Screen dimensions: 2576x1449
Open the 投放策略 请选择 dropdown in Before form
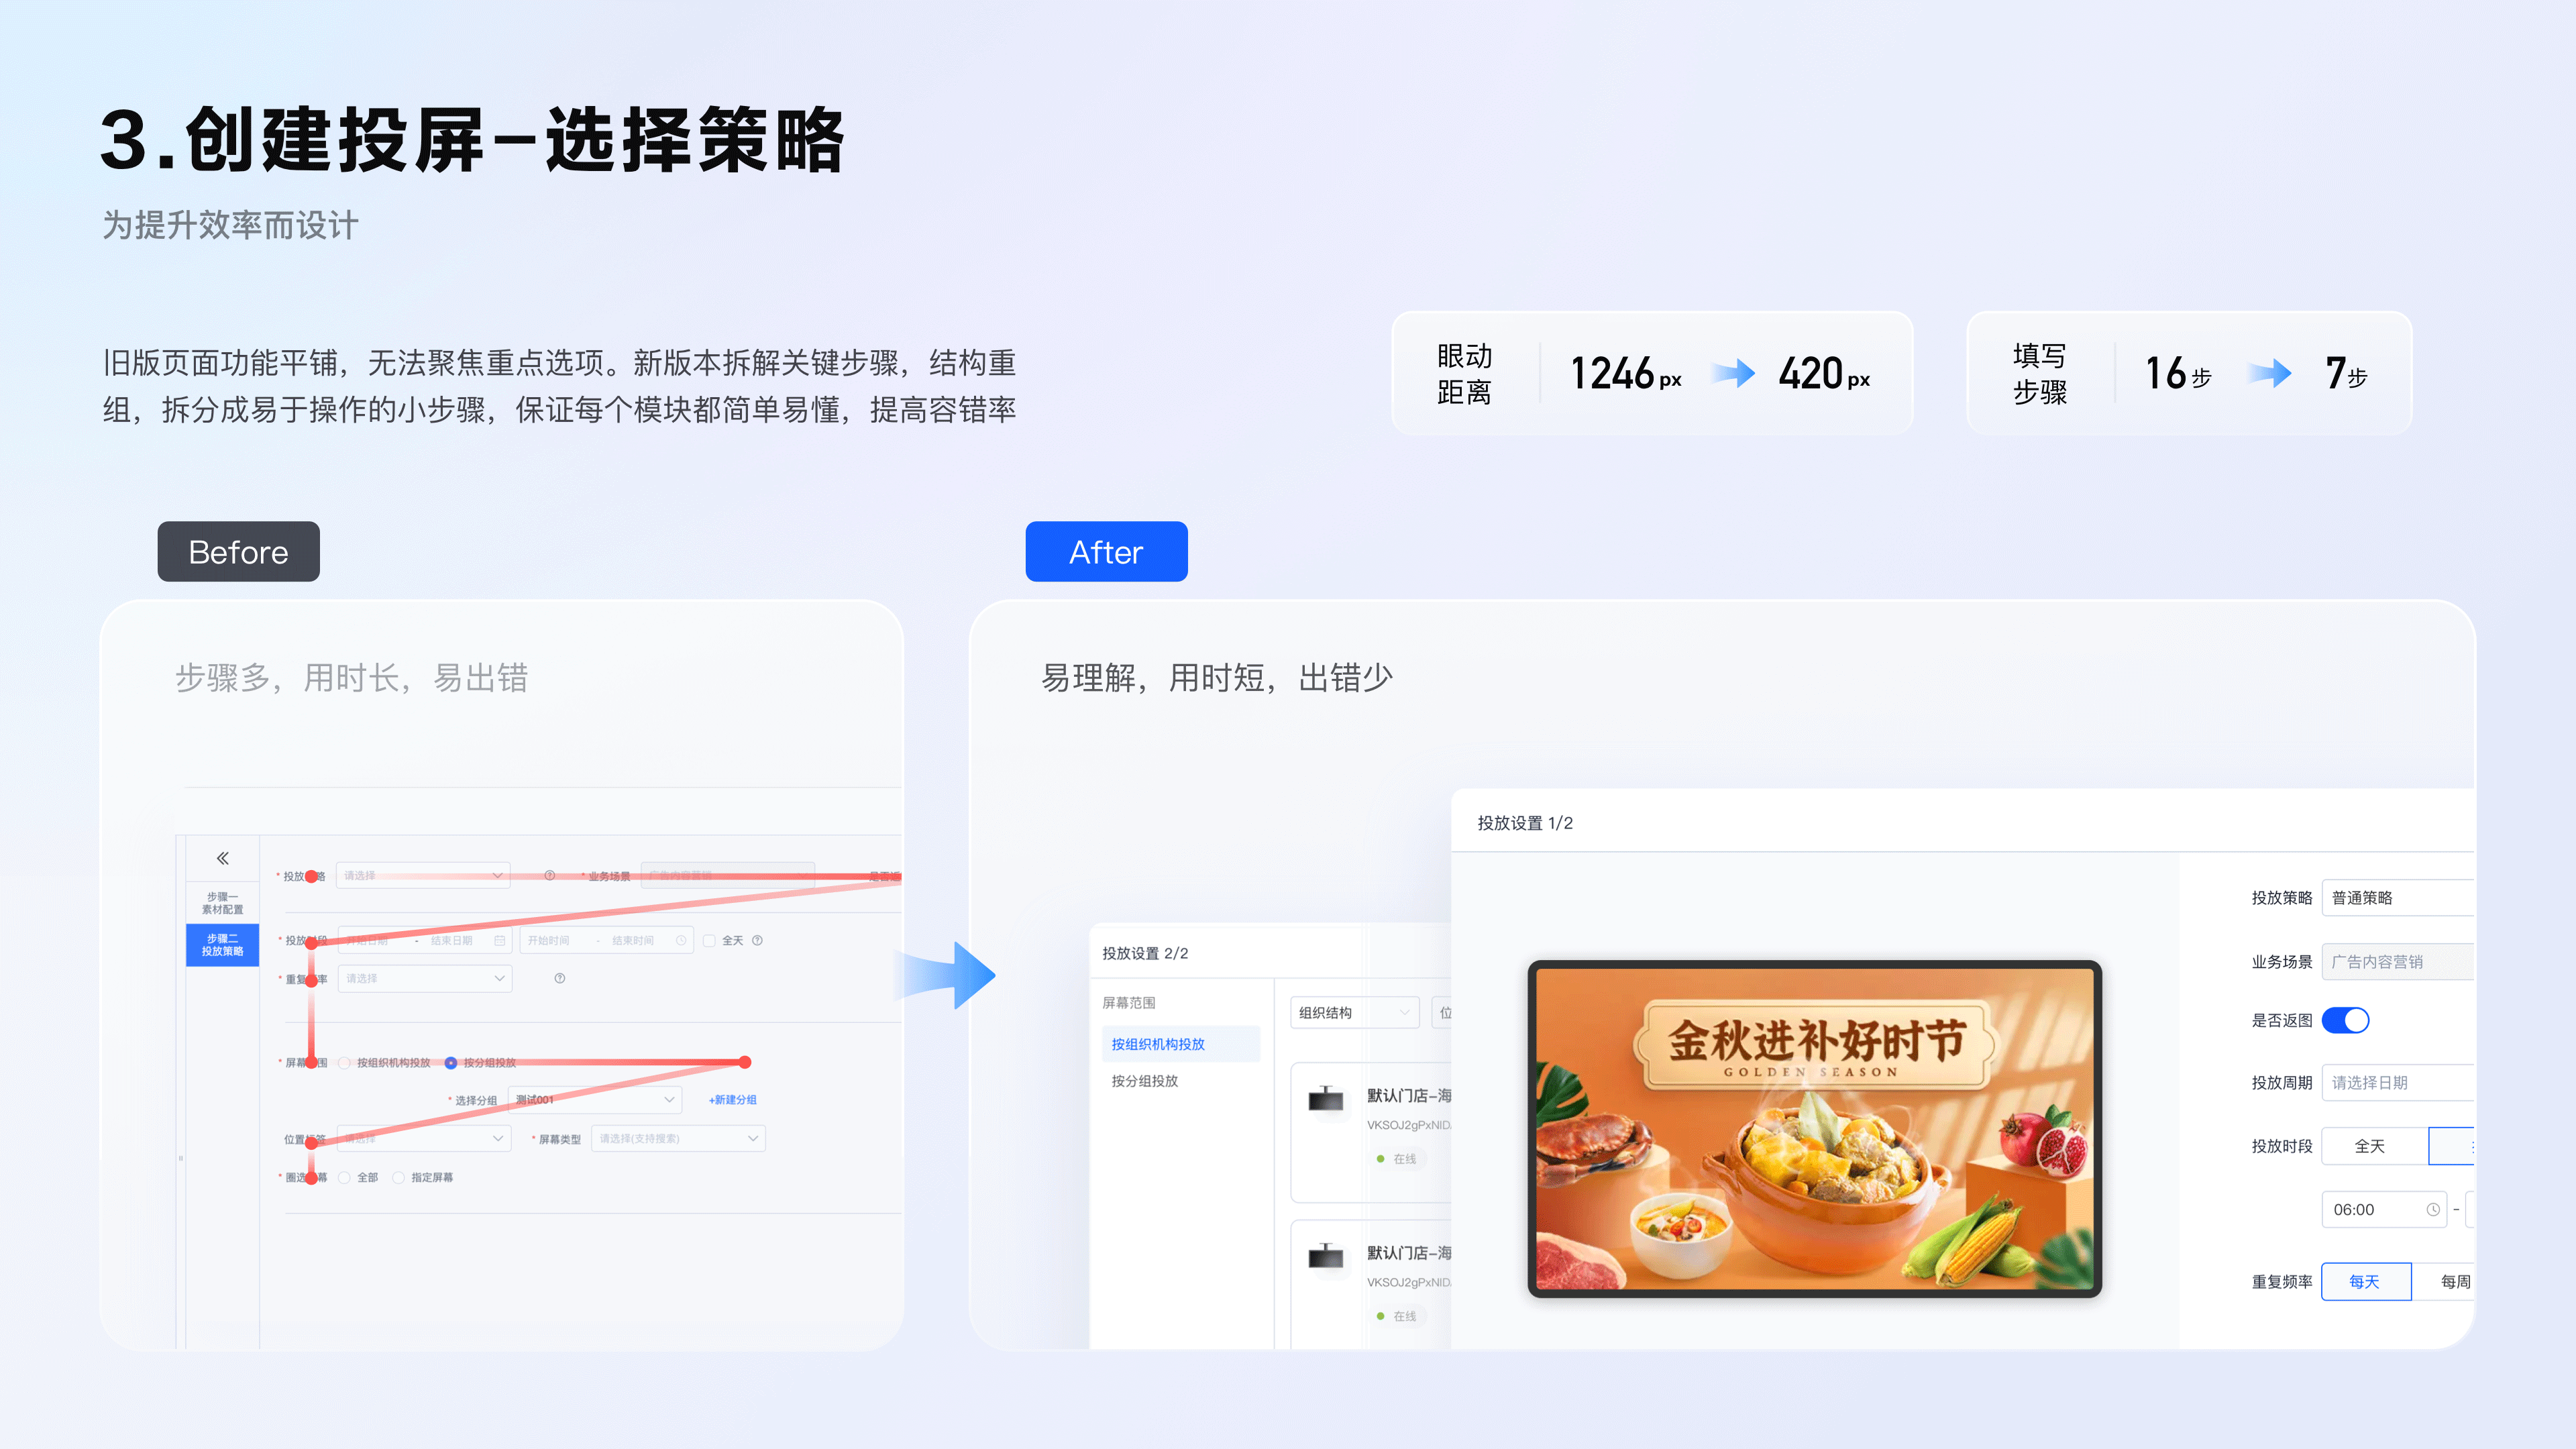pos(423,875)
